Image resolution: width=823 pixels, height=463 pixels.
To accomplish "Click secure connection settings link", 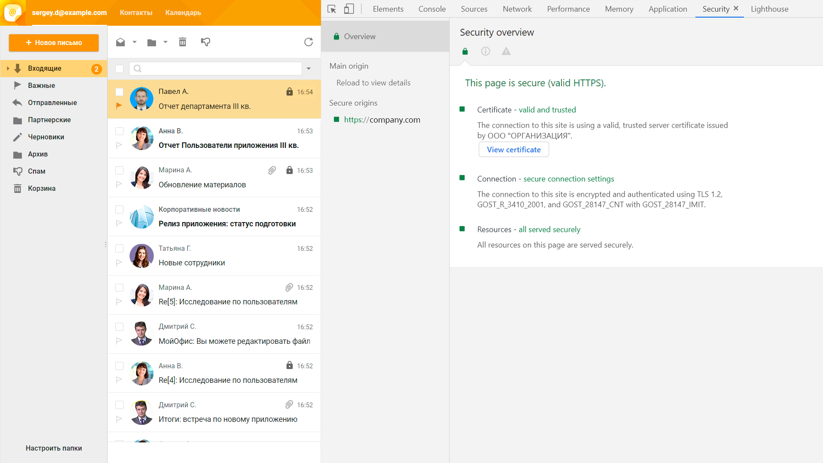I will (x=568, y=179).
